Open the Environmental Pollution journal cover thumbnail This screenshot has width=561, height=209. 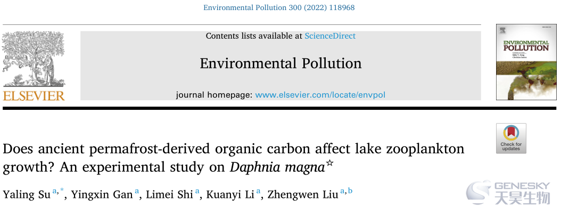(x=526, y=62)
